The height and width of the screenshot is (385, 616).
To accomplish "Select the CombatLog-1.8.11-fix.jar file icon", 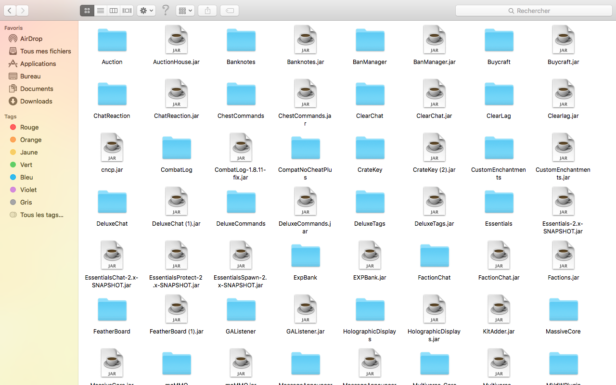I will coord(241,147).
